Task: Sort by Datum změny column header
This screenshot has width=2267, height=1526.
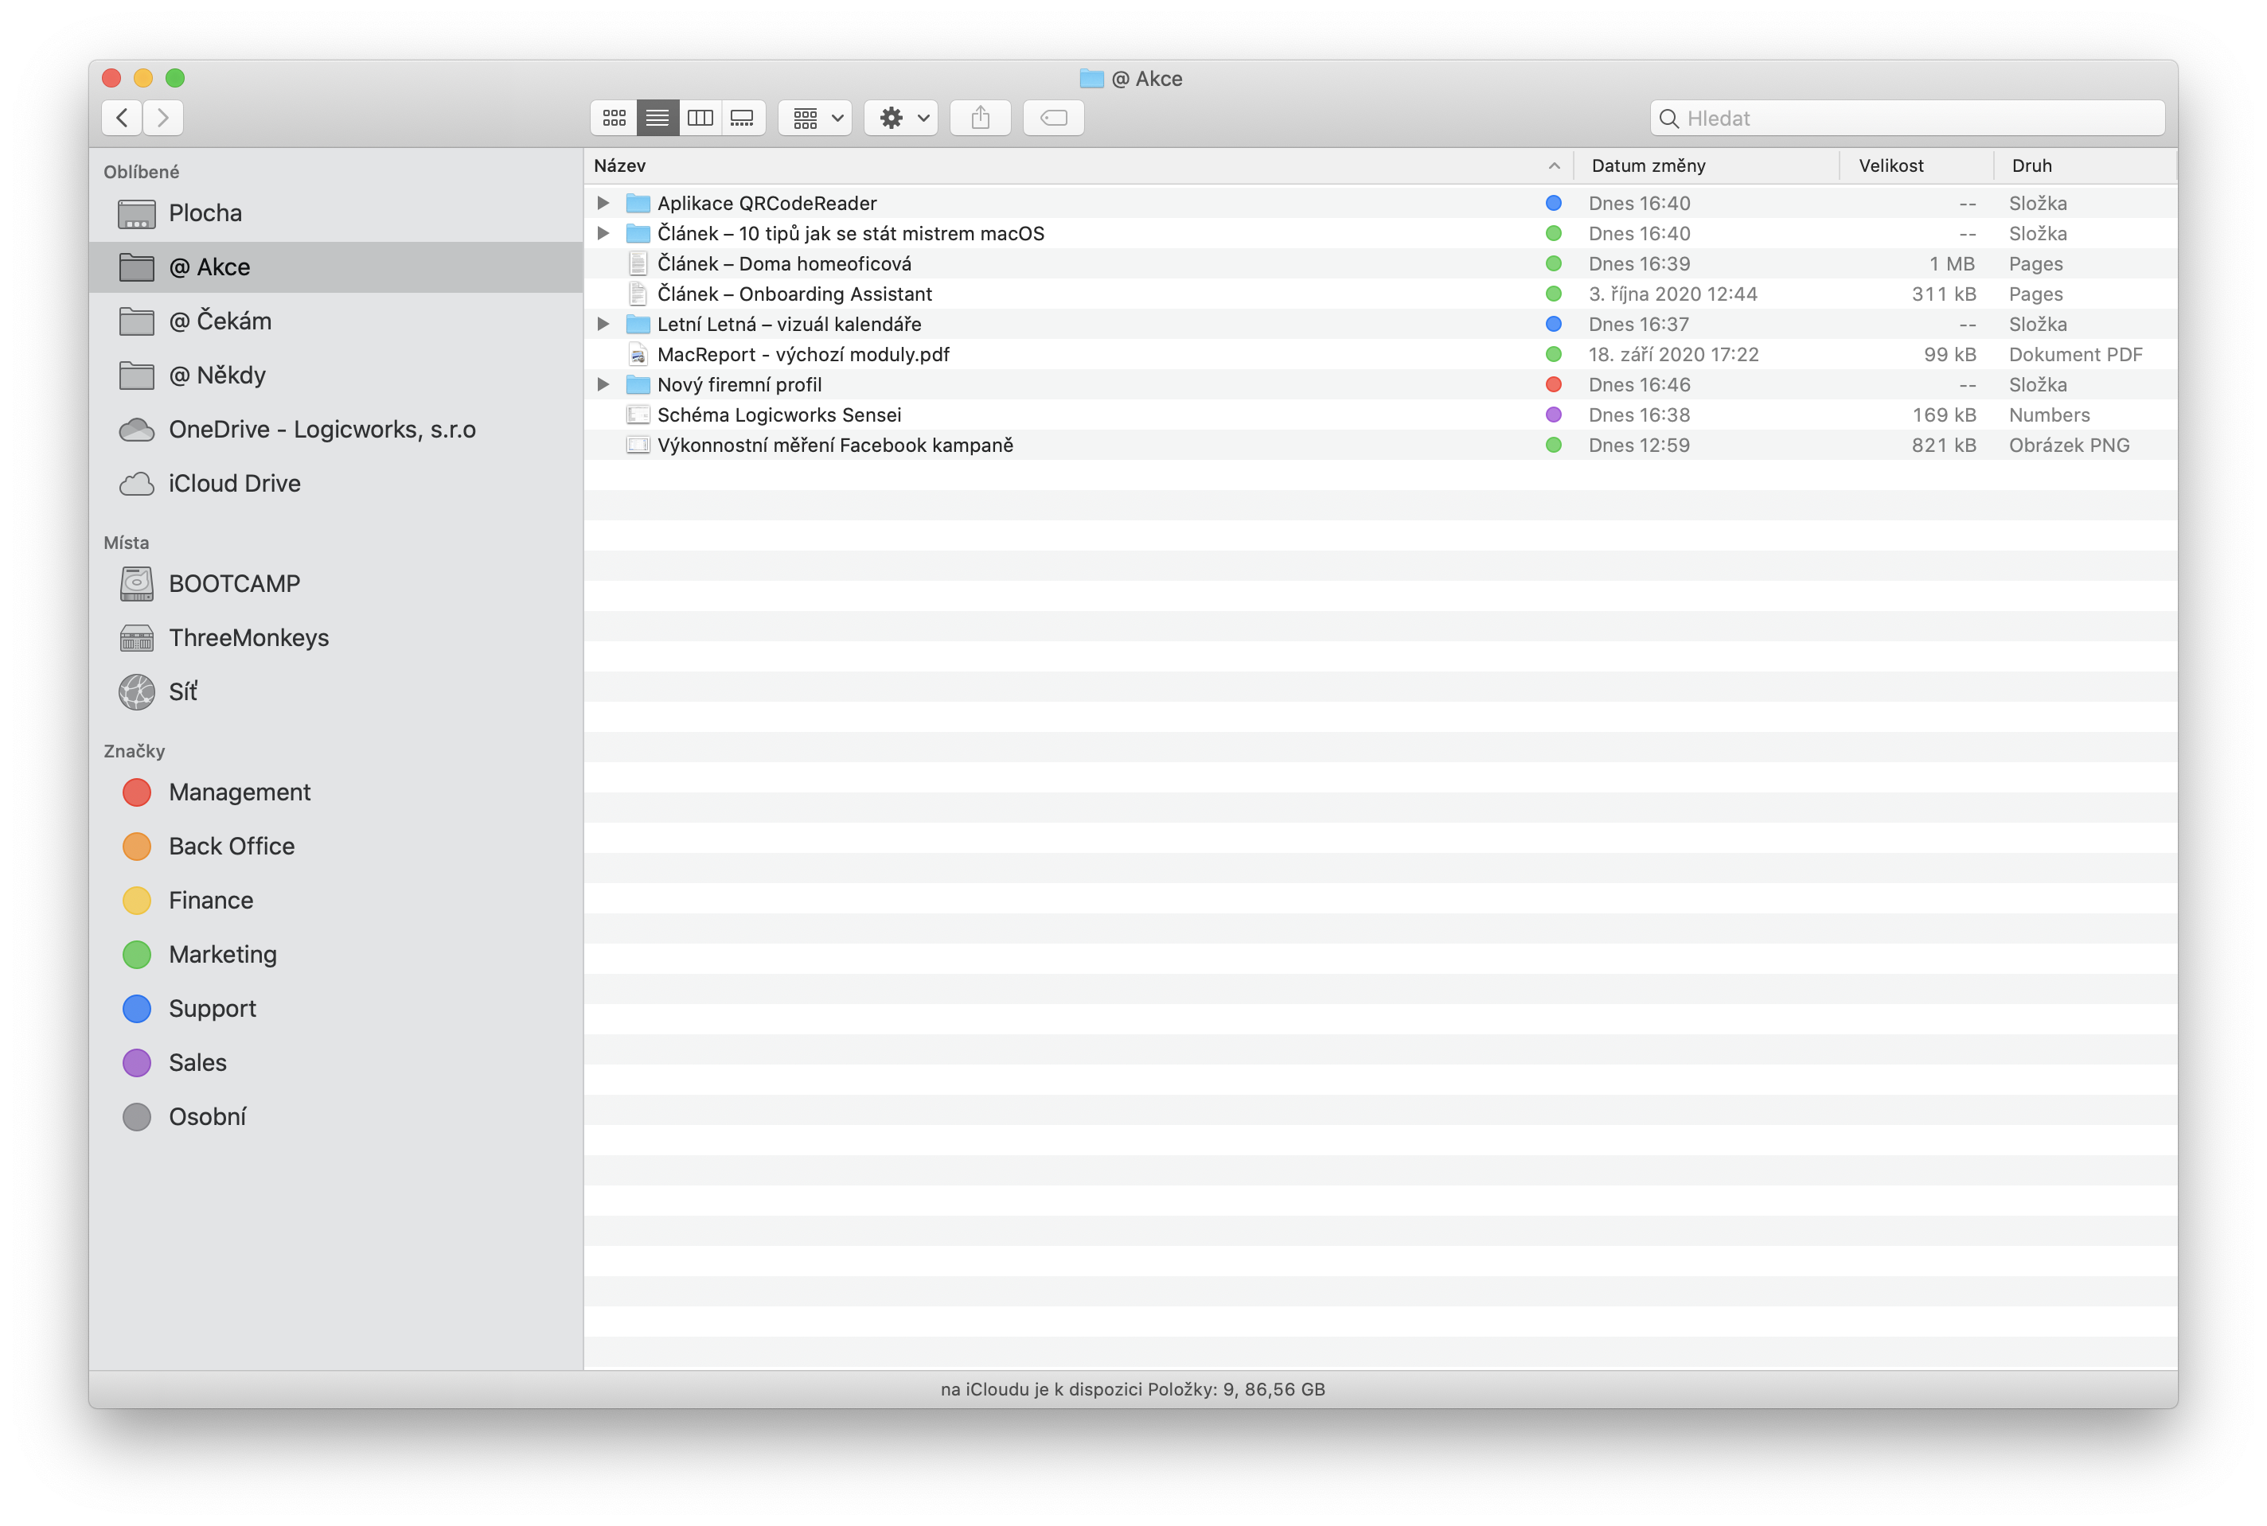Action: [1648, 165]
